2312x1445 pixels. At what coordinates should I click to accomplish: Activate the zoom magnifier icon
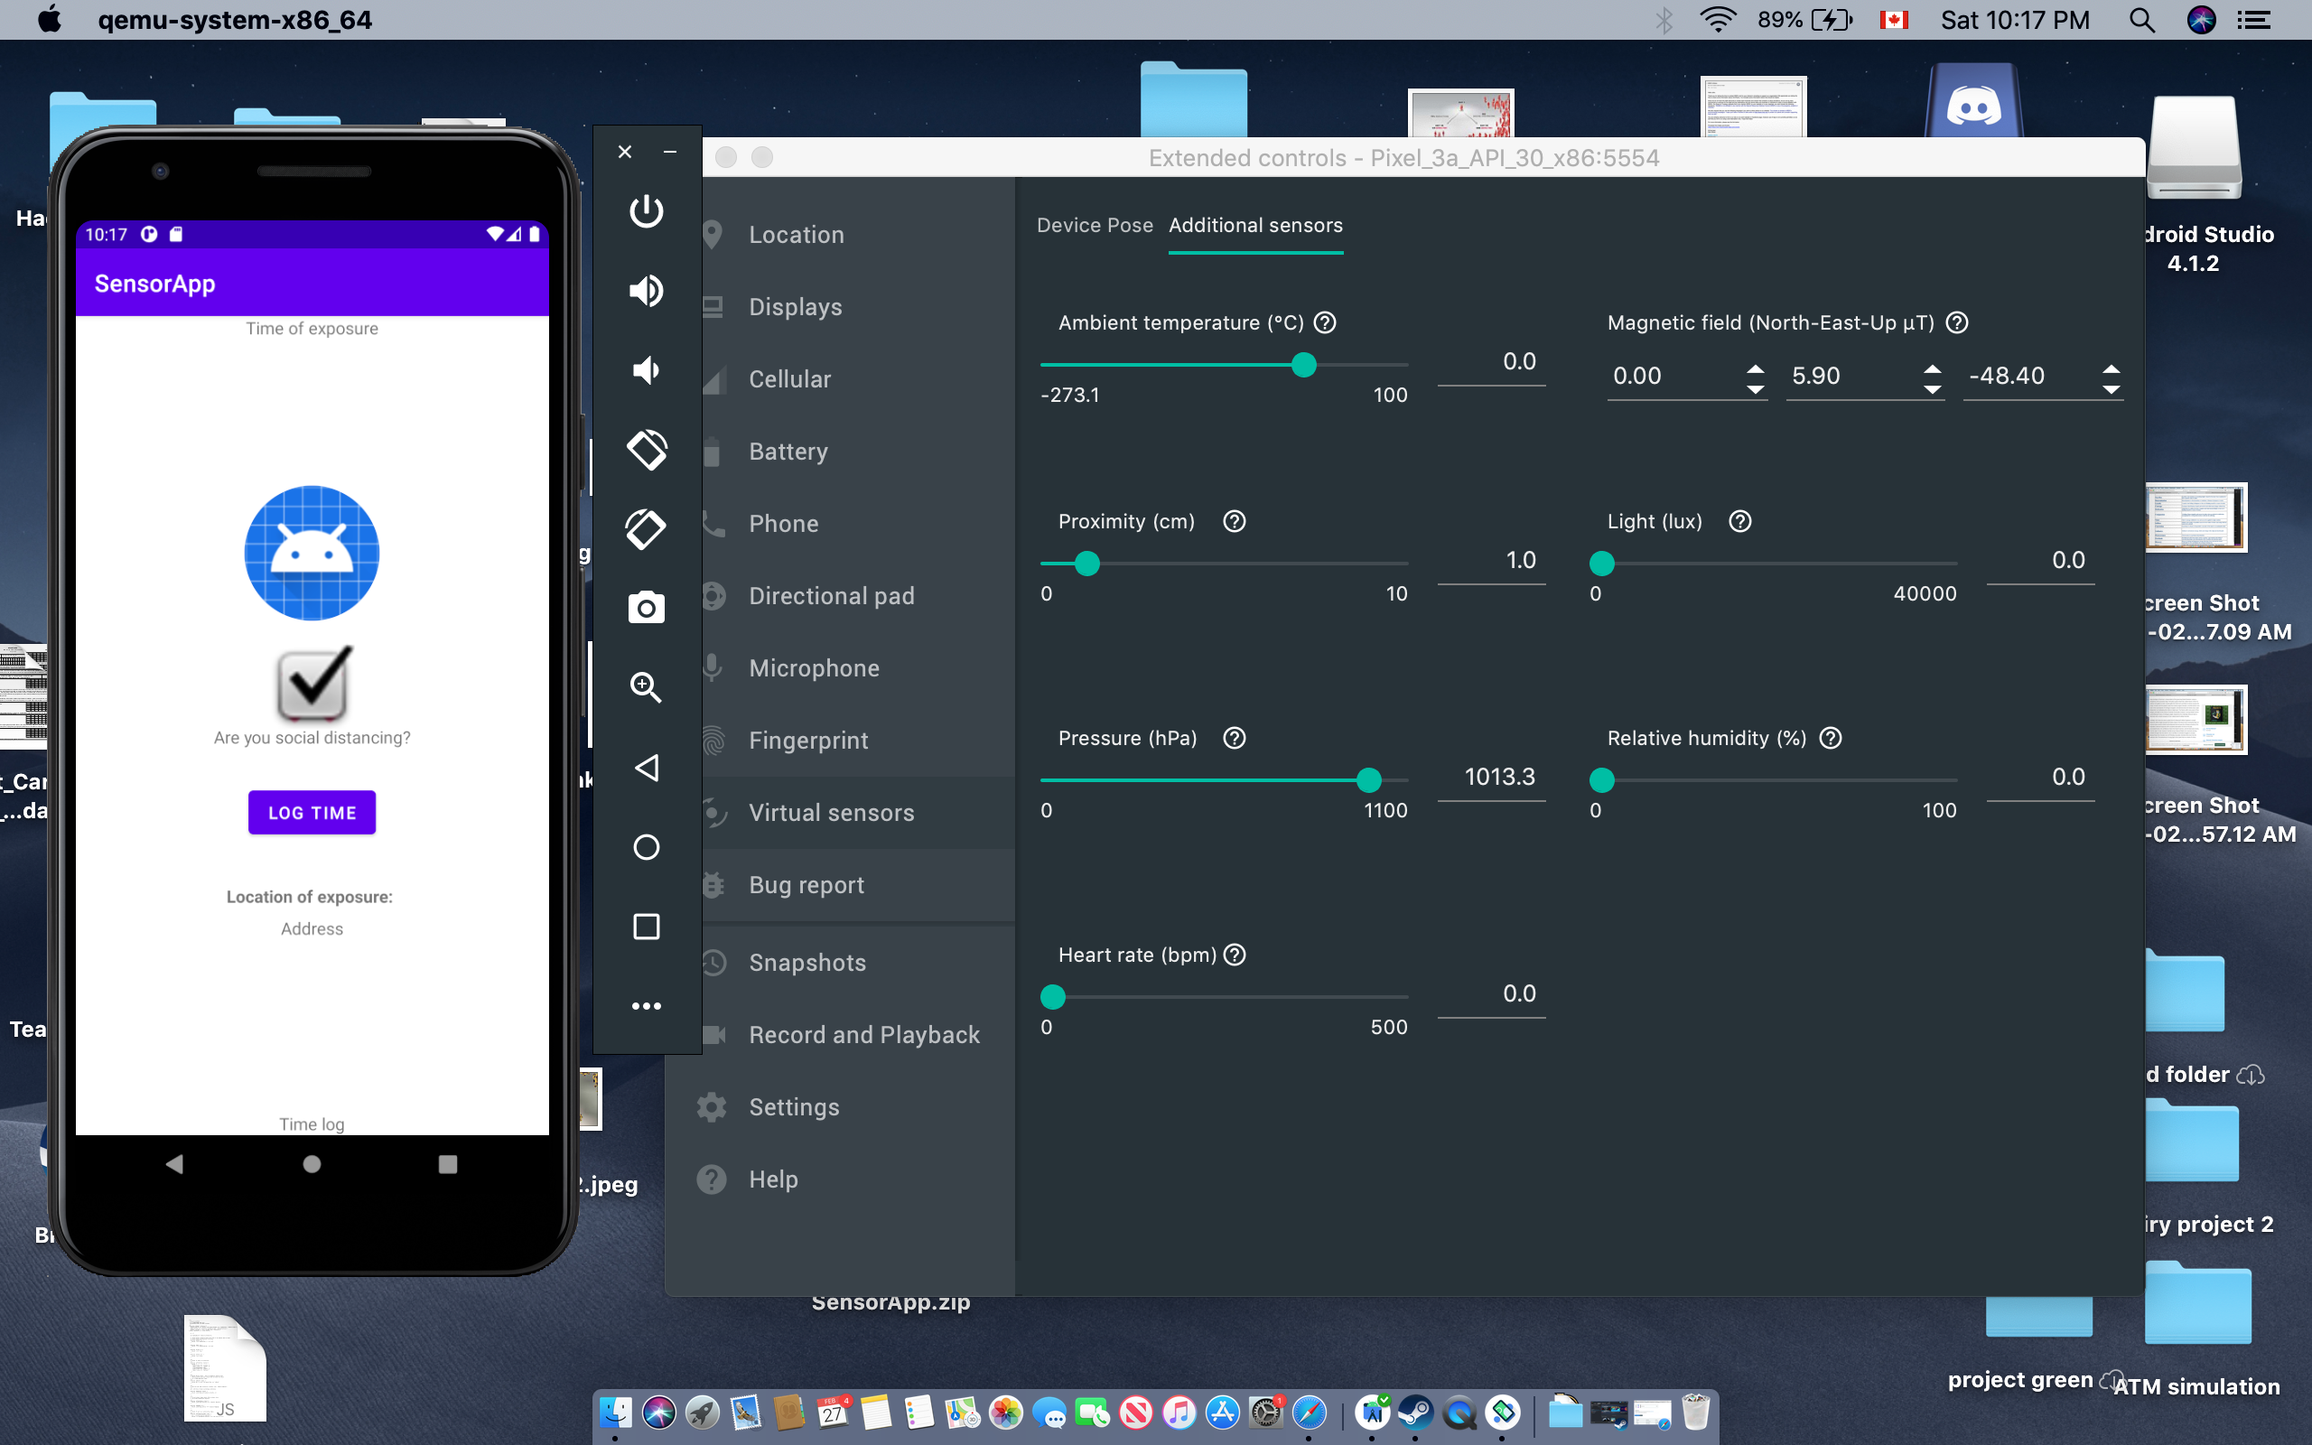(x=646, y=687)
